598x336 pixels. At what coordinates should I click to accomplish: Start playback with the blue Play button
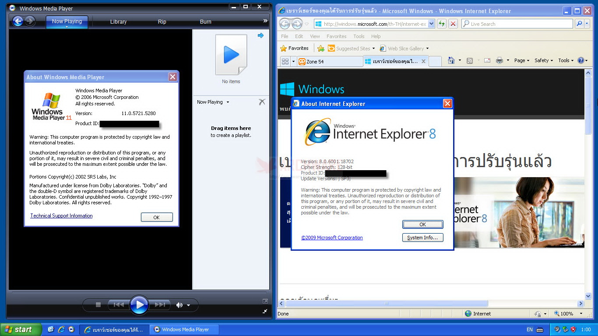tap(139, 304)
